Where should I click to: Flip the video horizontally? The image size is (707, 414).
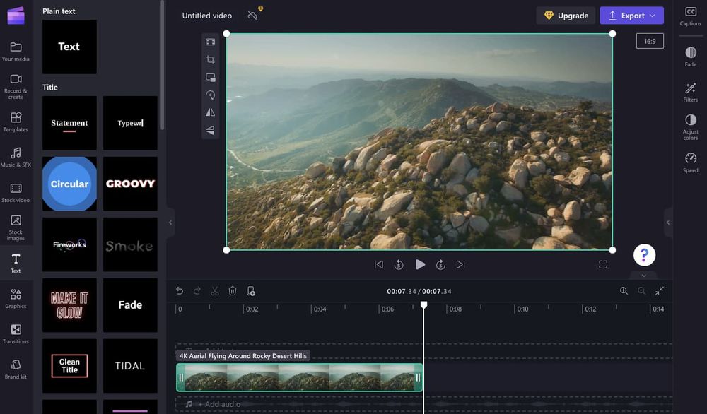pyautogui.click(x=210, y=112)
